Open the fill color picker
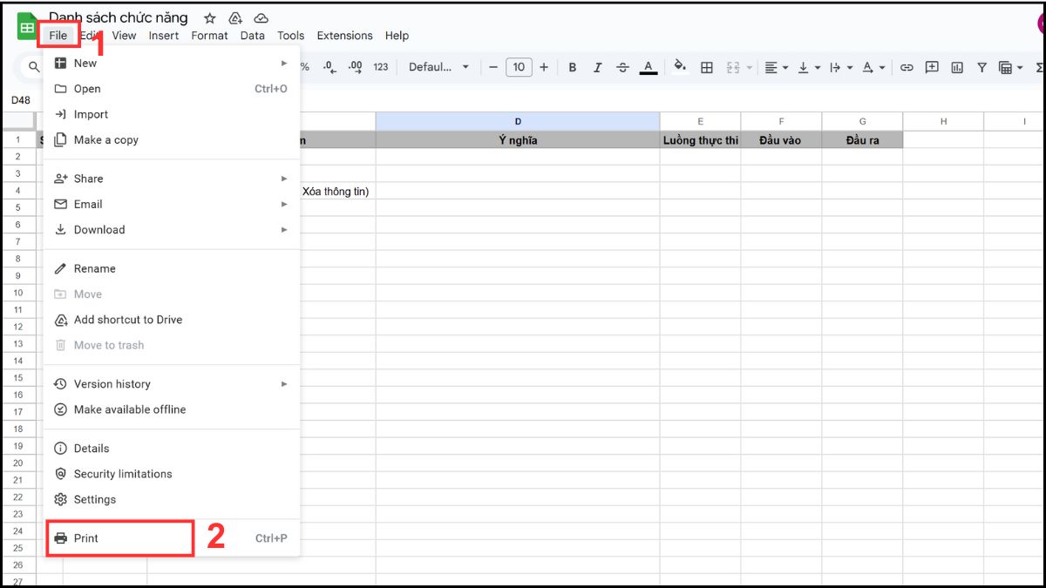The height and width of the screenshot is (588, 1046). point(679,66)
